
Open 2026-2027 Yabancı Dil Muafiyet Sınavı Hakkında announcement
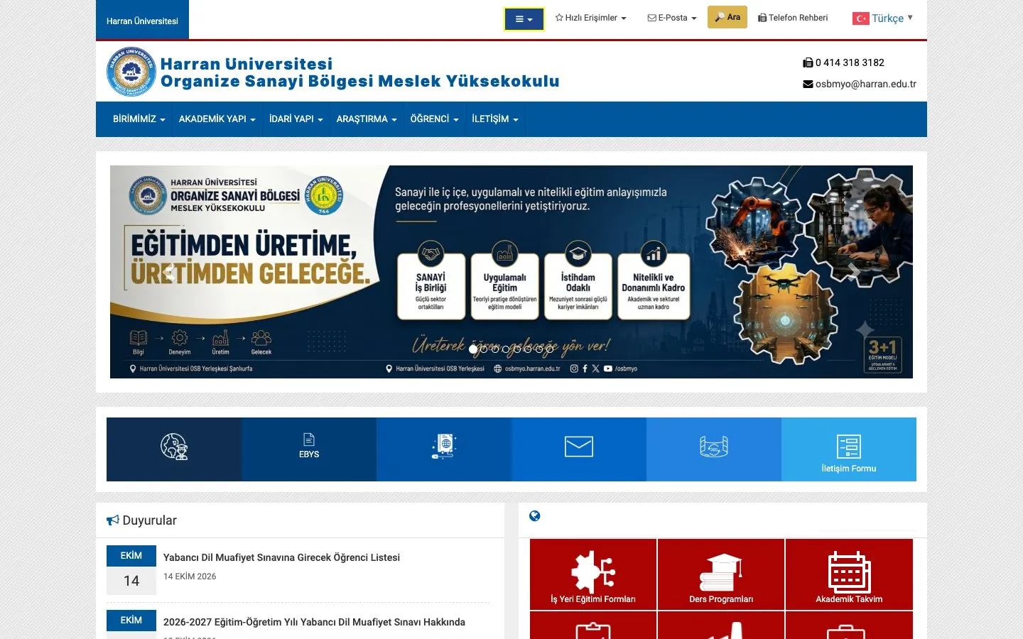314,622
